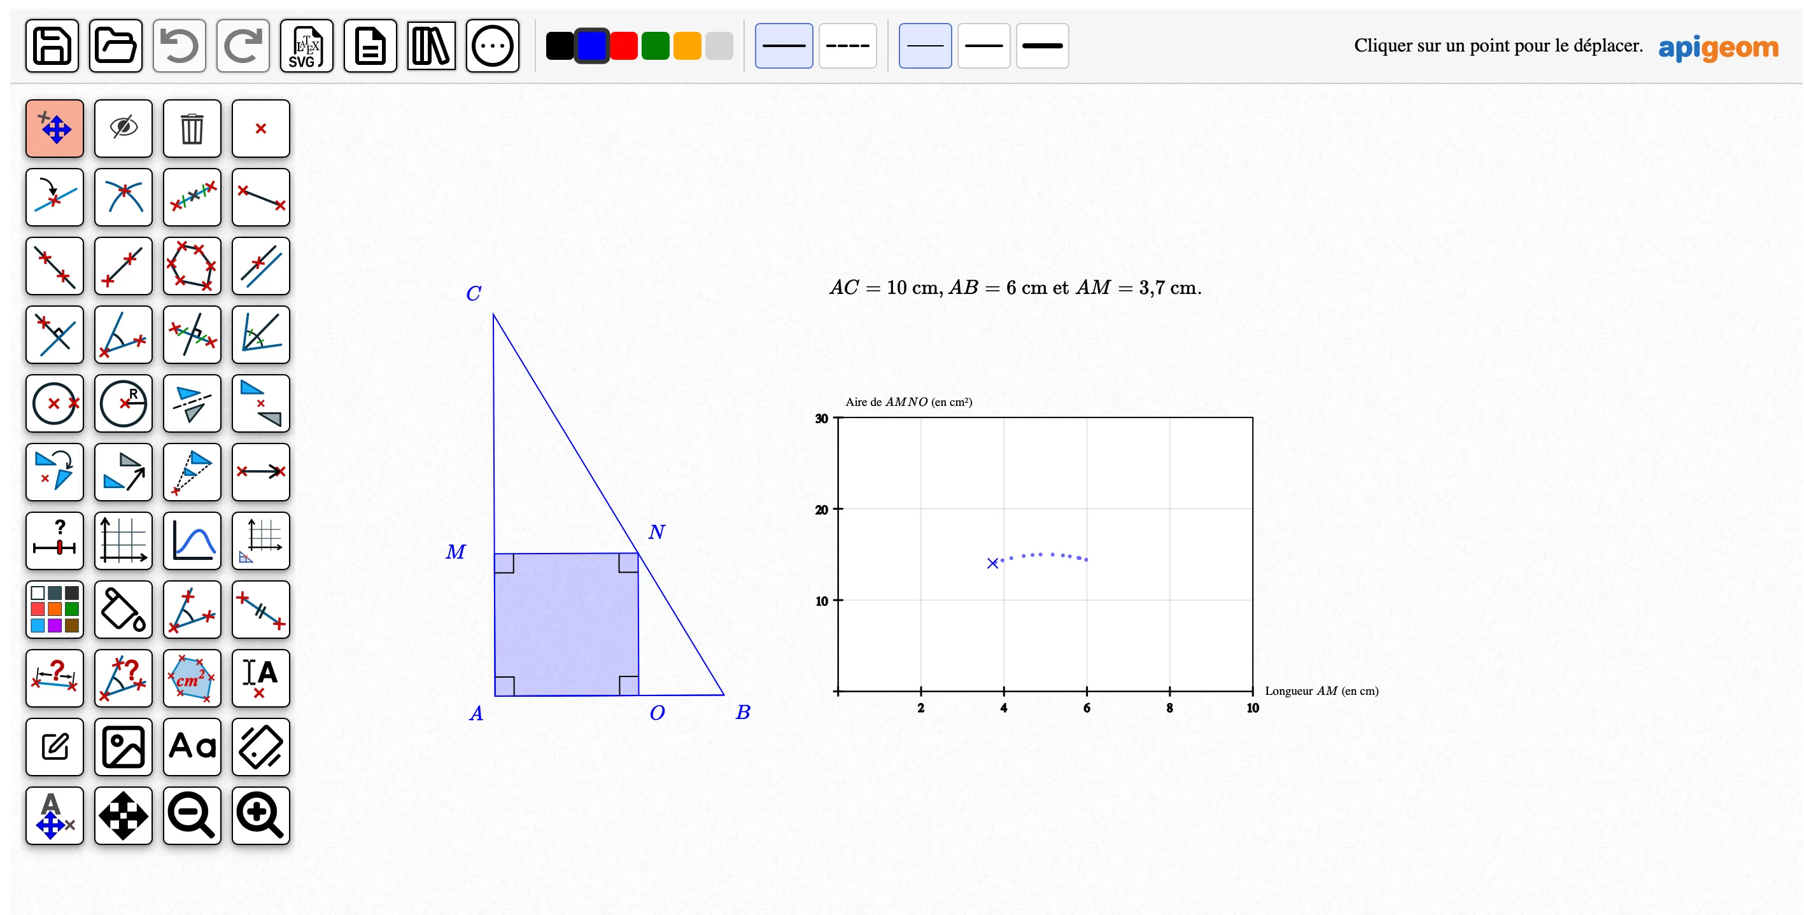Screen dimensions: 1804x915
Task: Select the function curve graph tool
Action: tap(192, 540)
